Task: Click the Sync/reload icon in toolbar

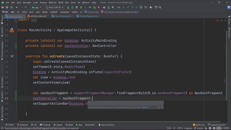Action: [x=11, y=7]
